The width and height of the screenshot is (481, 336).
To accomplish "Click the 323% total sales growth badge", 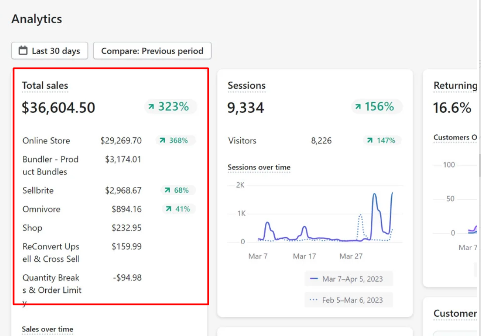I will [x=170, y=107].
